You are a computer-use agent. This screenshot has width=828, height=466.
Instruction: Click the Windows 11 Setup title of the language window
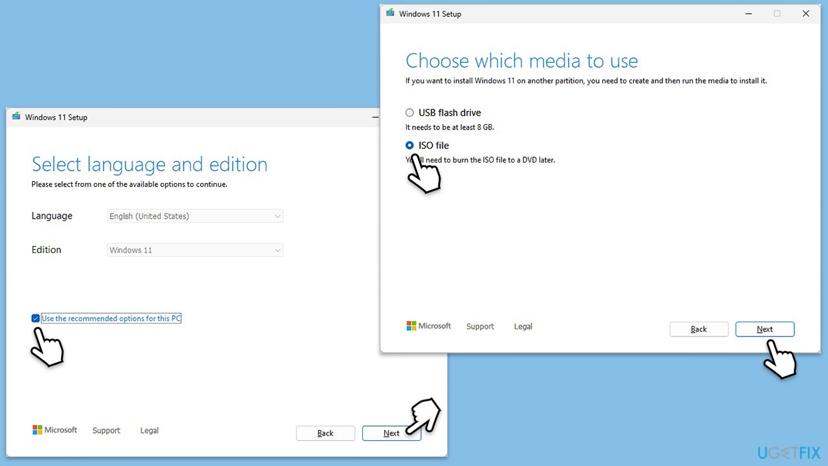(x=56, y=117)
